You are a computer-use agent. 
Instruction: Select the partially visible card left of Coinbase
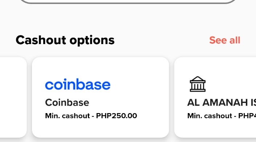pyautogui.click(x=13, y=97)
